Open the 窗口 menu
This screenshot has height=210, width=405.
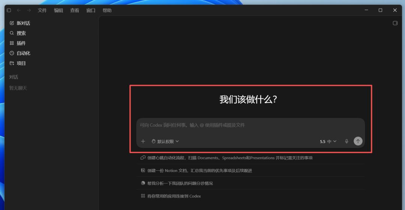coord(91,10)
